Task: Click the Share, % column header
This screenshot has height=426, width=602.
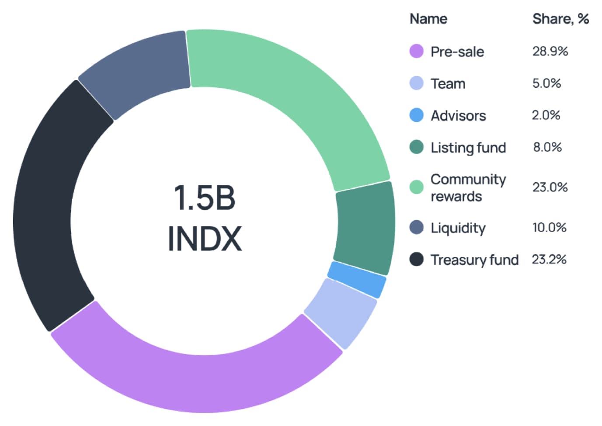Action: click(560, 19)
